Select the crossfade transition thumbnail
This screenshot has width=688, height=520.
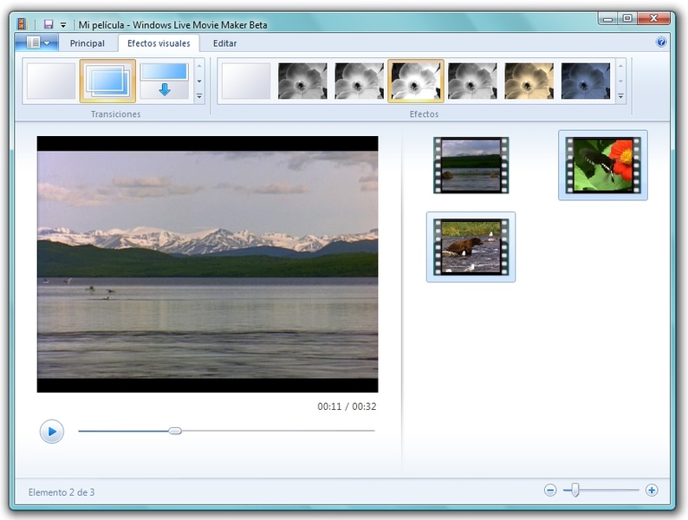(107, 81)
